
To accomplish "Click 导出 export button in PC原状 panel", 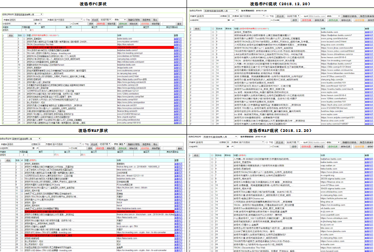I will click(x=155, y=20).
